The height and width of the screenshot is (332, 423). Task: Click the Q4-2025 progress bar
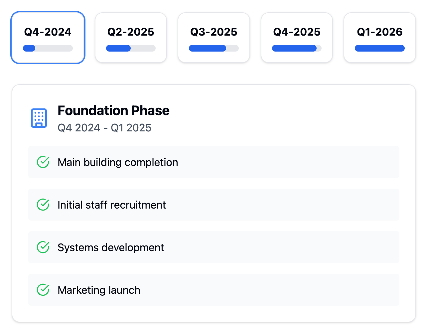[297, 48]
